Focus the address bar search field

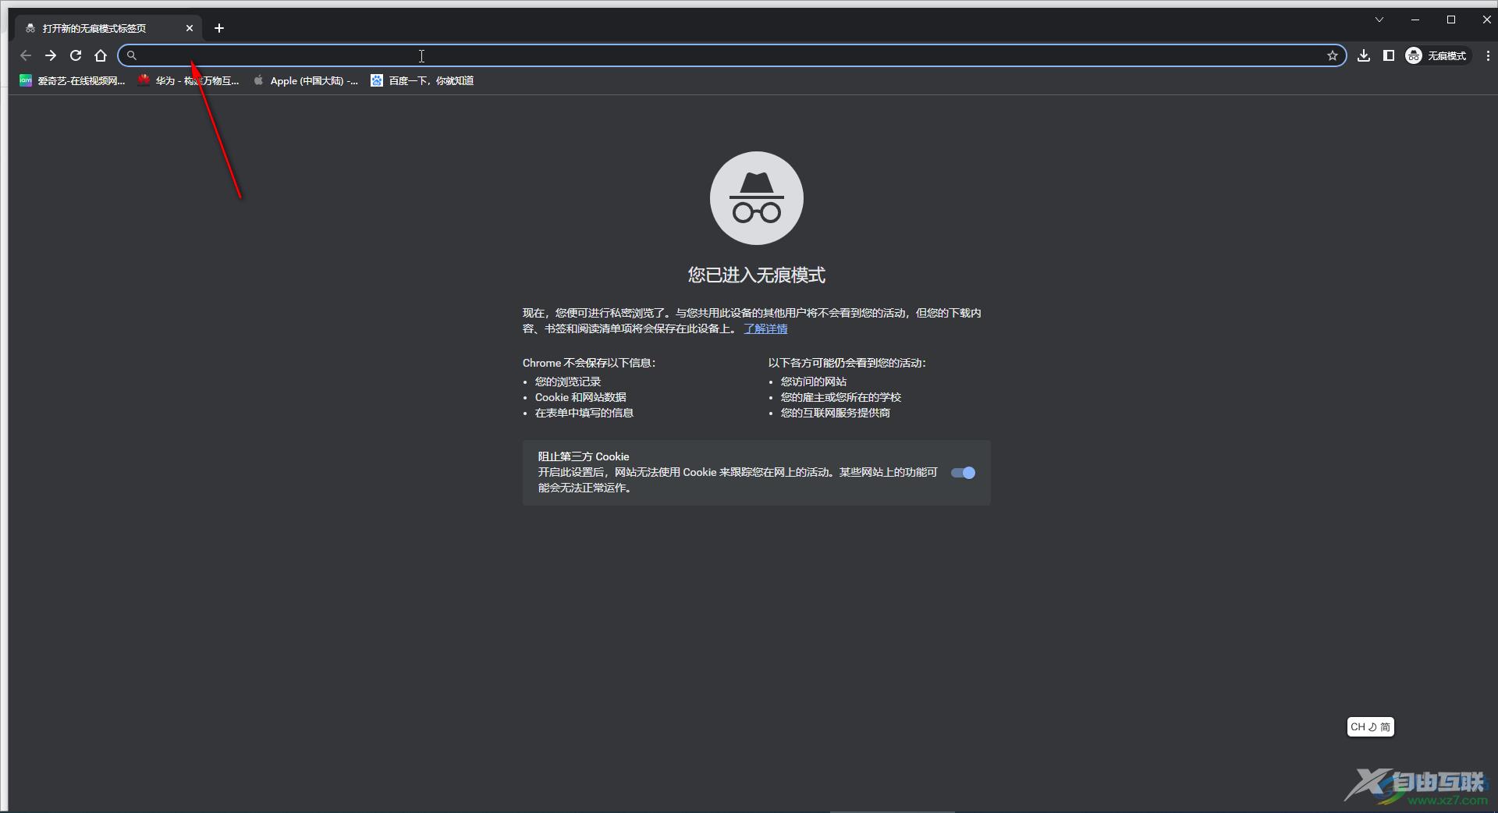click(x=732, y=55)
